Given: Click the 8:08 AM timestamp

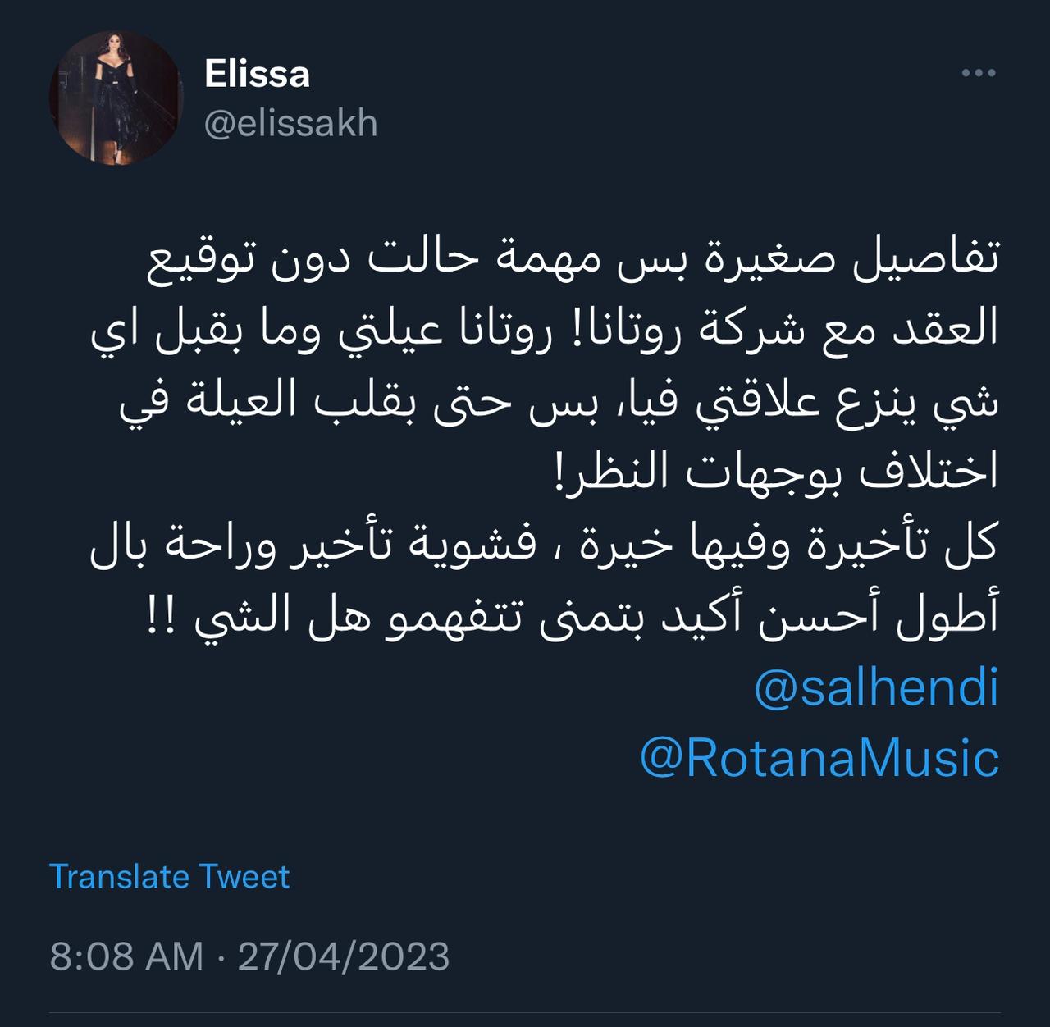Looking at the screenshot, I should point(126,956).
